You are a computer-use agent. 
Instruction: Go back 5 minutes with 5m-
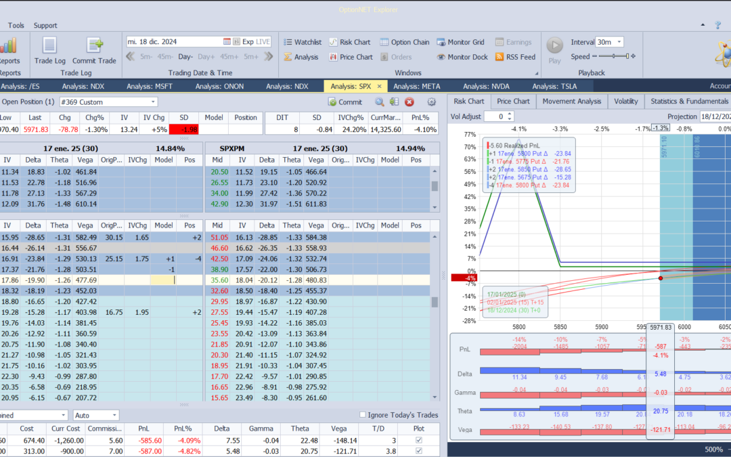[x=146, y=56]
